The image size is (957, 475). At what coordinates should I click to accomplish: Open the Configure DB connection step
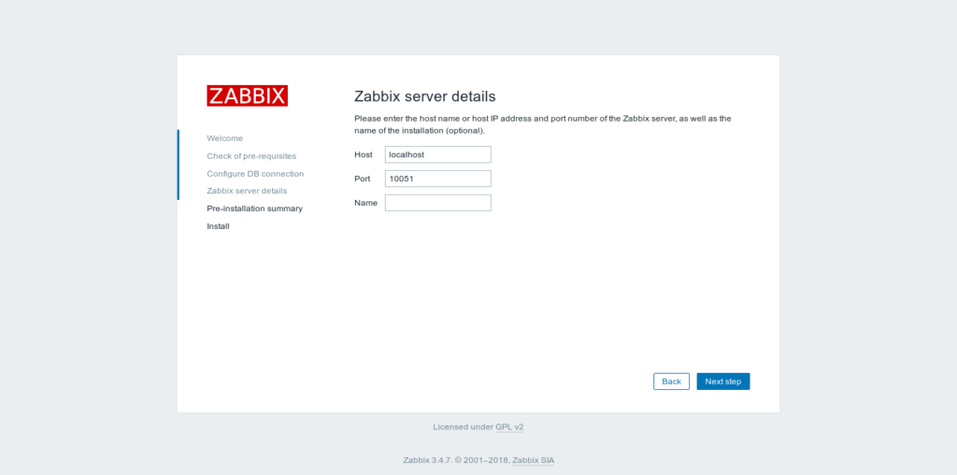coord(255,174)
